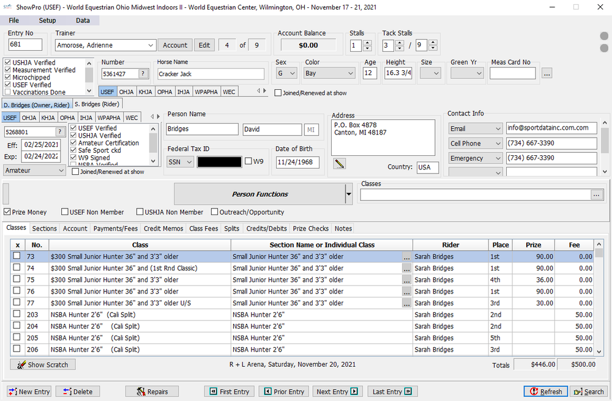Edit address using the pencil icon
Screen dimensions: 612x401
point(339,163)
